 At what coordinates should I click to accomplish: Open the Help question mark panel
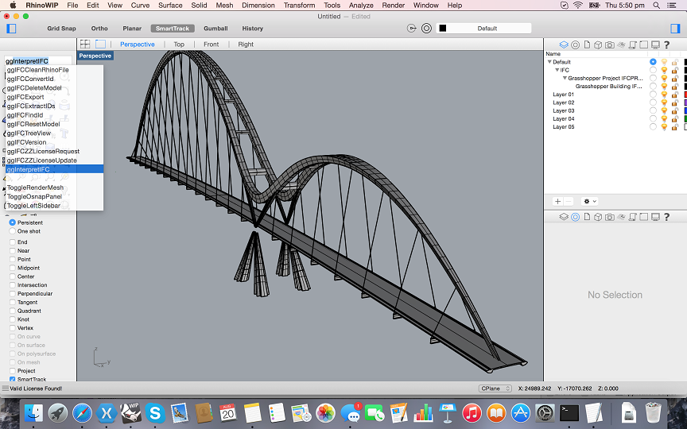point(666,44)
